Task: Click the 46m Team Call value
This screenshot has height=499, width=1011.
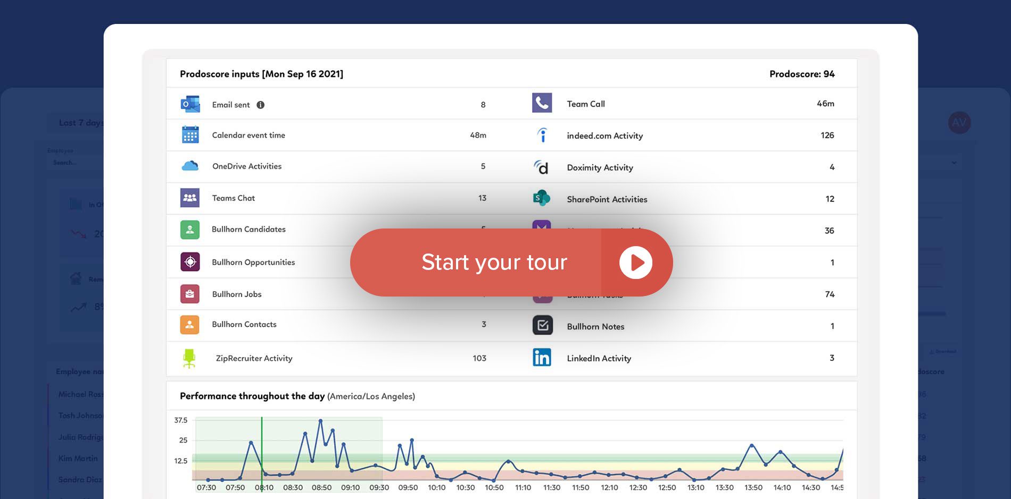Action: coord(825,104)
